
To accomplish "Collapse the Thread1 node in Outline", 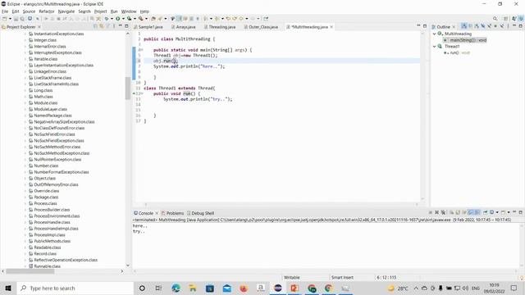I will coord(435,46).
